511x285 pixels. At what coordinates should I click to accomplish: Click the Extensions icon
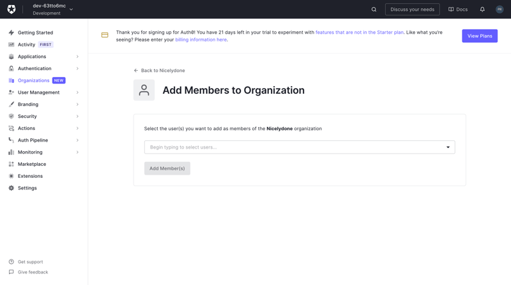11,176
